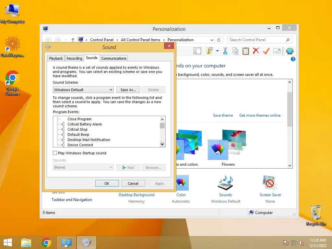Click the Save As... button
This screenshot has width=332, height=249.
tap(128, 90)
